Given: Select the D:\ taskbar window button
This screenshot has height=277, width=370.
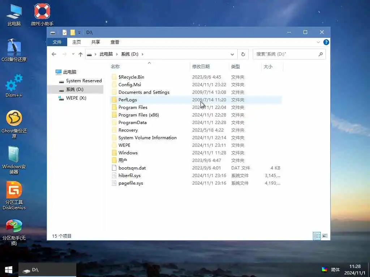Looking at the screenshot, I should point(47,270).
